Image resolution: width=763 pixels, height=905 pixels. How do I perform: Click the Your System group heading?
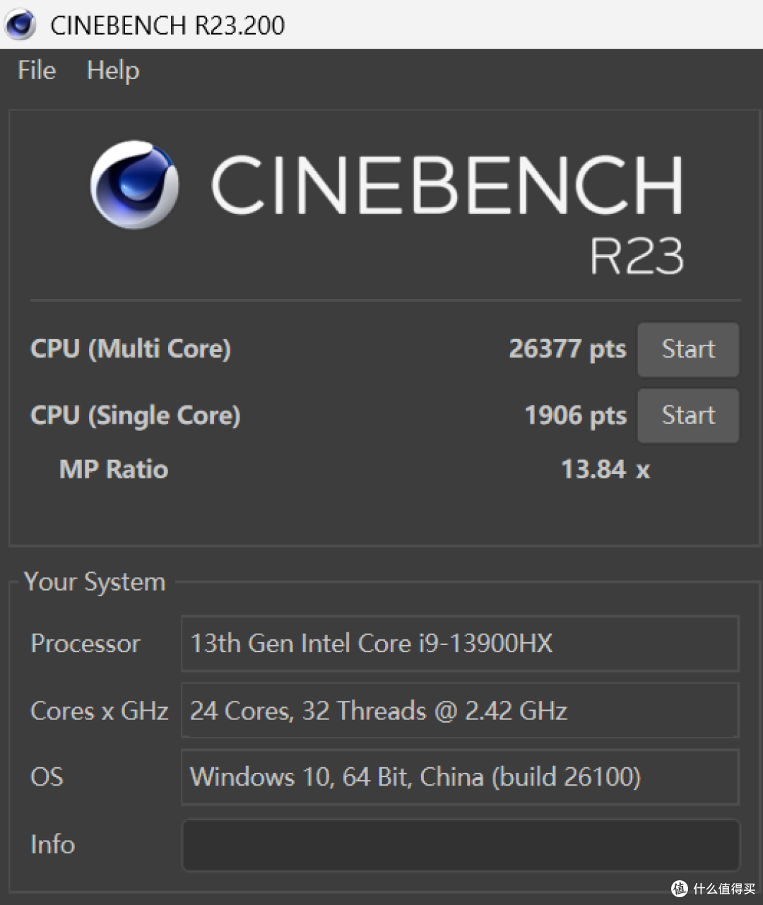click(x=95, y=582)
